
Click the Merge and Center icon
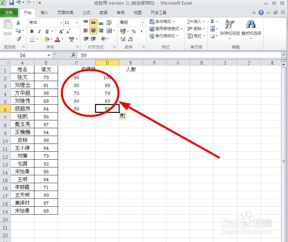(109, 31)
